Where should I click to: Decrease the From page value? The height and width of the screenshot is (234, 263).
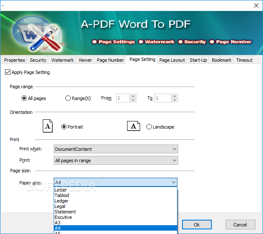[x=133, y=100]
